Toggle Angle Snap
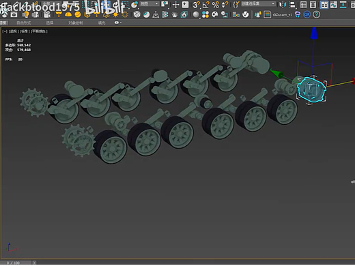The width and height of the screenshot is (355, 266). 206,5
